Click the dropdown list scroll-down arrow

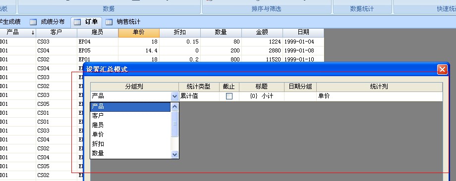[x=174, y=155]
